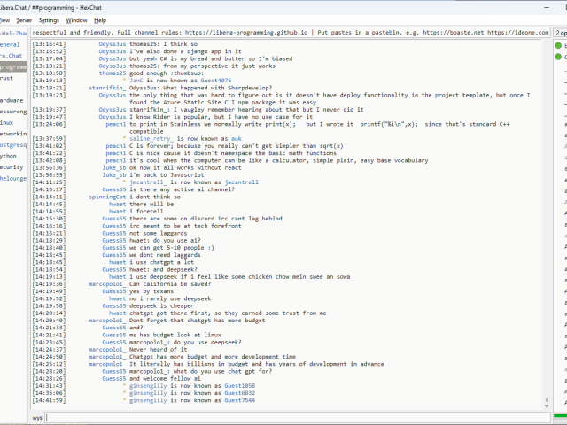Focus the message input field at bottom

(292, 416)
